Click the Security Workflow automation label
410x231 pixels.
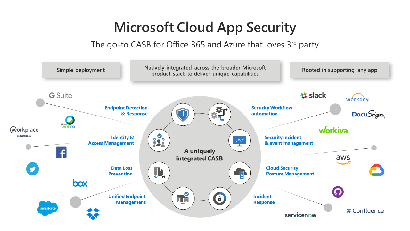click(272, 111)
